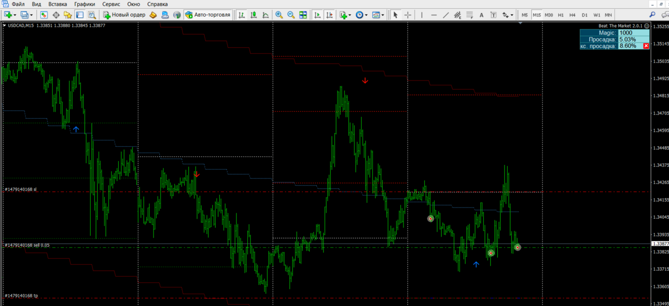Image resolution: width=669 pixels, height=306 pixels.
Task: Click the Templates icon
Action: (x=376, y=15)
